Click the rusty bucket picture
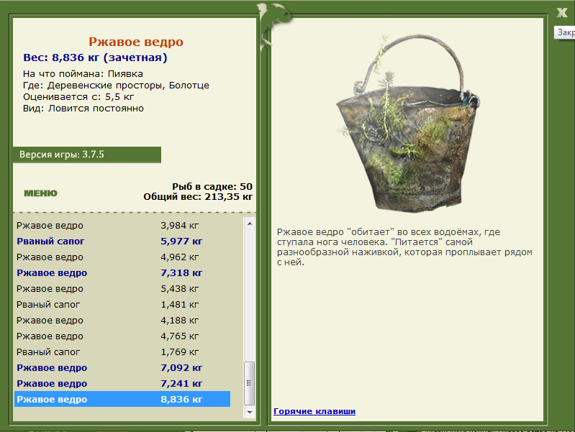575x432 pixels. [407, 123]
